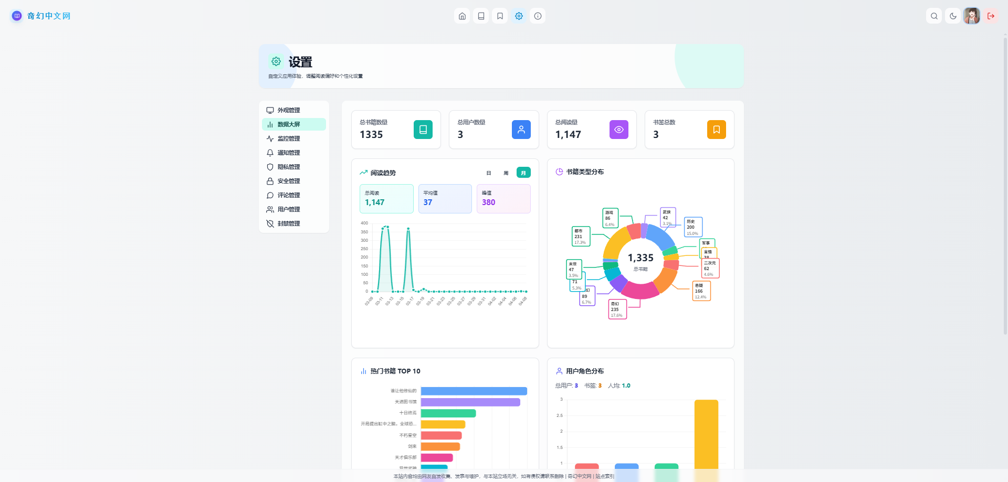Click the 悬疑 166 label on donut chart
The width and height of the screenshot is (1008, 482).
[x=701, y=291]
